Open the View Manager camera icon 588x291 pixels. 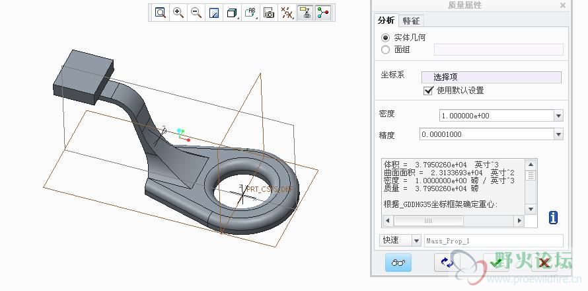[268, 13]
